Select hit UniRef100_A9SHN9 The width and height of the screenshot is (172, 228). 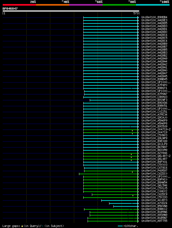click(x=154, y=215)
